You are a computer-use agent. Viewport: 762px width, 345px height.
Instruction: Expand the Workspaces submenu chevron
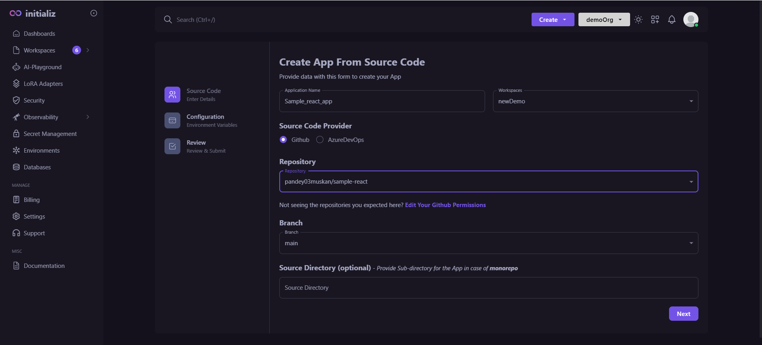click(88, 50)
